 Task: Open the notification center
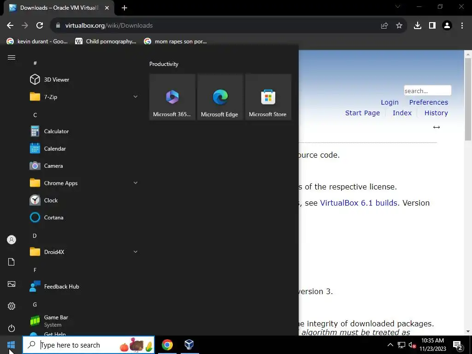coord(458,345)
